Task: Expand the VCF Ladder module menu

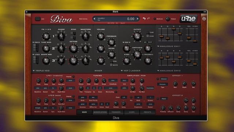Action: pos(131,71)
